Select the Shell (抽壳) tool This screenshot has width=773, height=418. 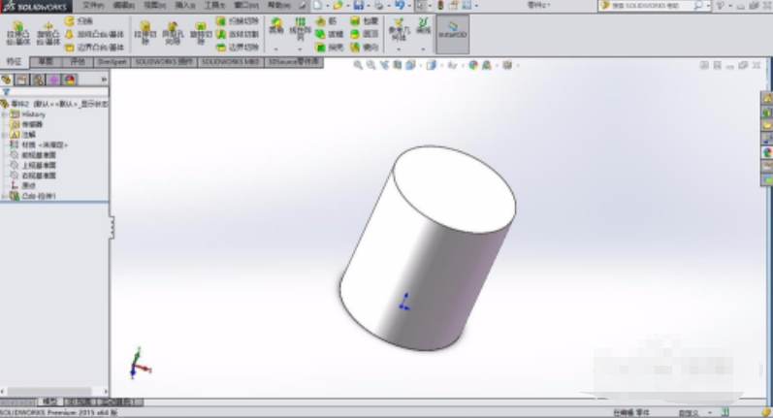[x=329, y=48]
